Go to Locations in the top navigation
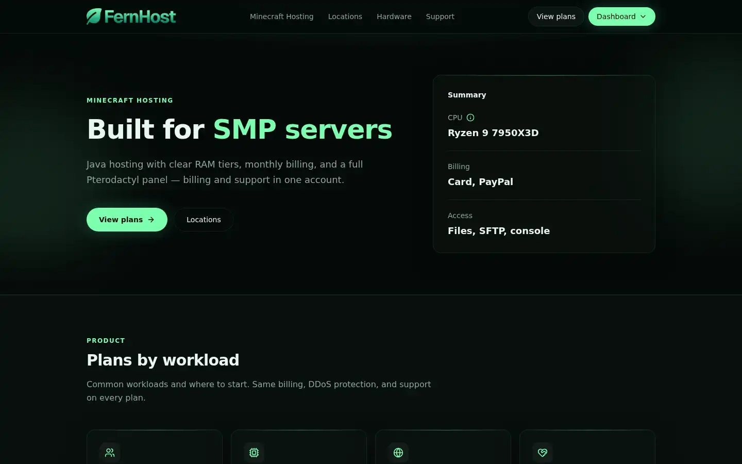This screenshot has width=742, height=464. [x=345, y=16]
